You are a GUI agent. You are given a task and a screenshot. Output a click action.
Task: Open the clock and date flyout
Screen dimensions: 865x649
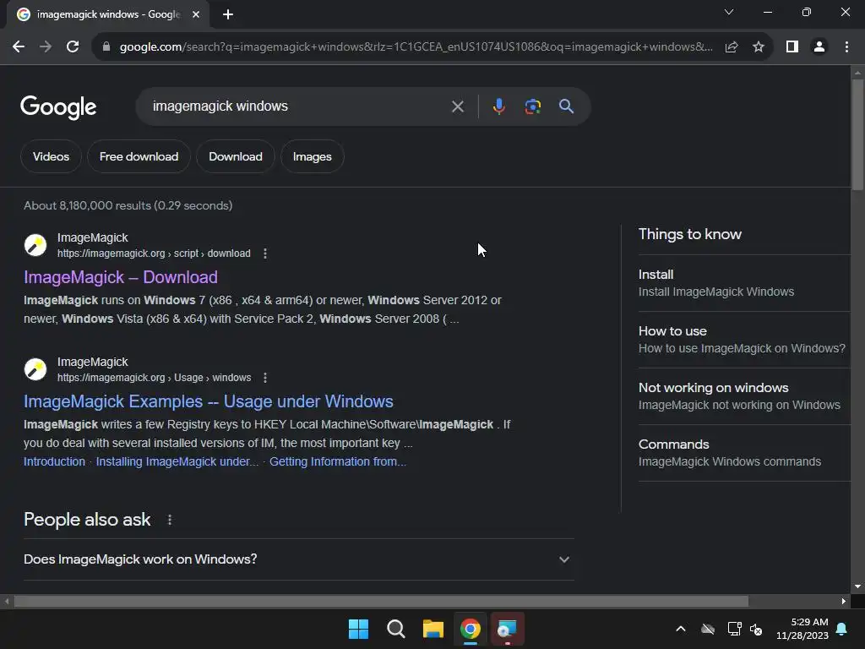click(802, 629)
